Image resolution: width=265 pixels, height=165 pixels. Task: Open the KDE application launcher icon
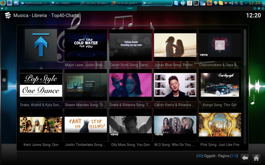(x=3, y=3)
